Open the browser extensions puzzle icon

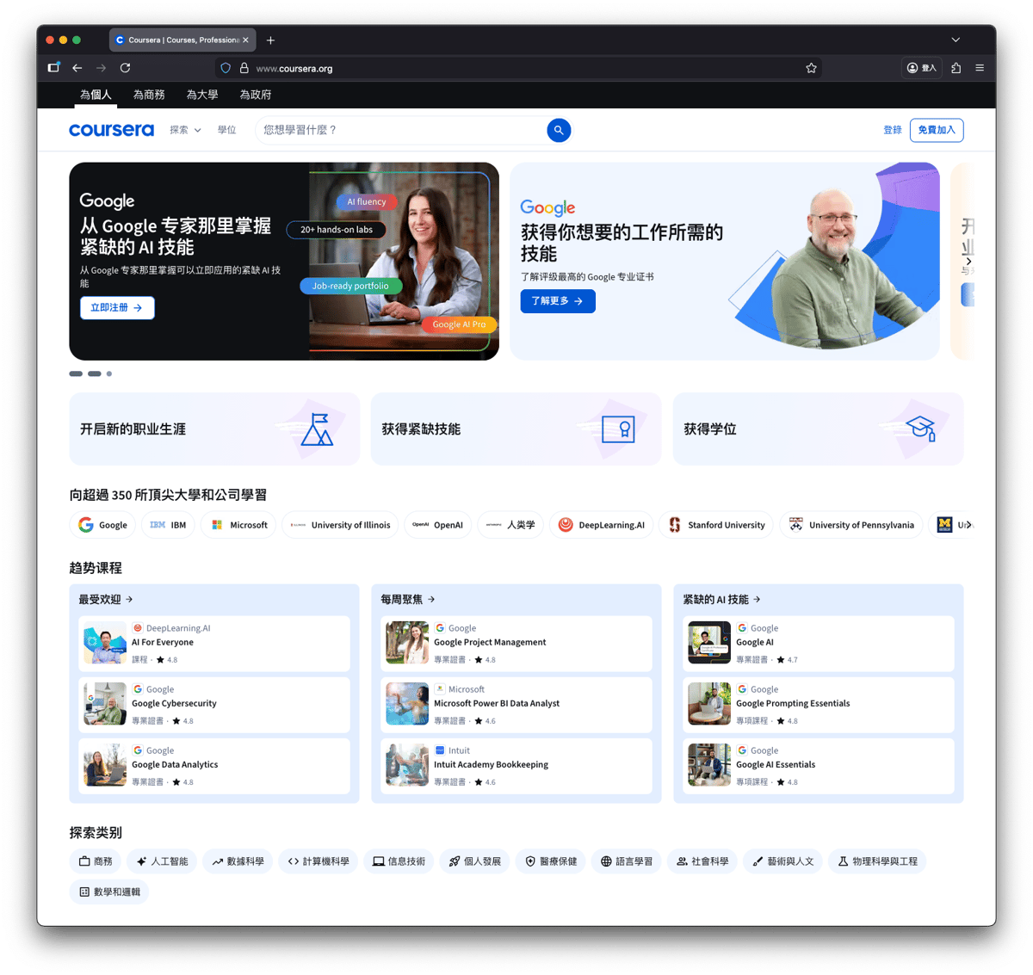pyautogui.click(x=956, y=68)
